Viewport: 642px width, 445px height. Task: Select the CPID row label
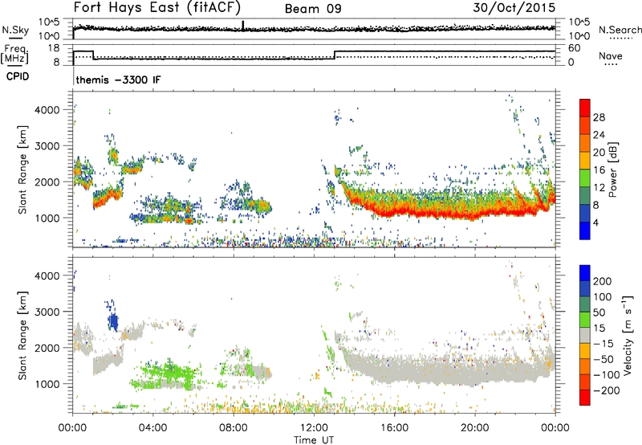point(17,76)
